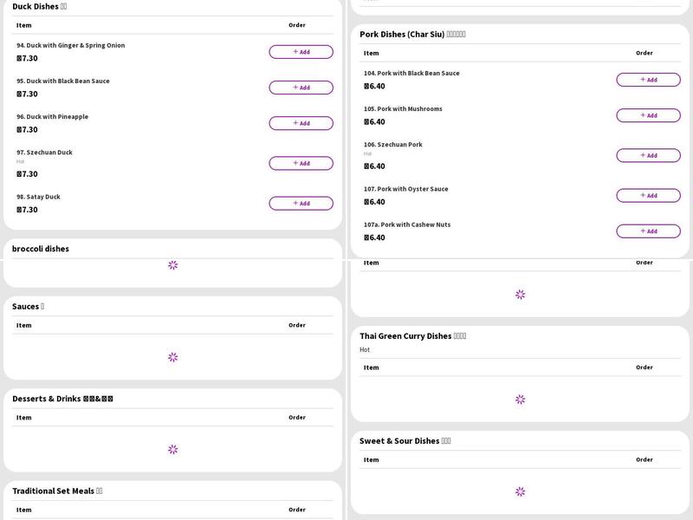
Task: Select the Sweet & Sour Dishes heading
Action: point(405,440)
